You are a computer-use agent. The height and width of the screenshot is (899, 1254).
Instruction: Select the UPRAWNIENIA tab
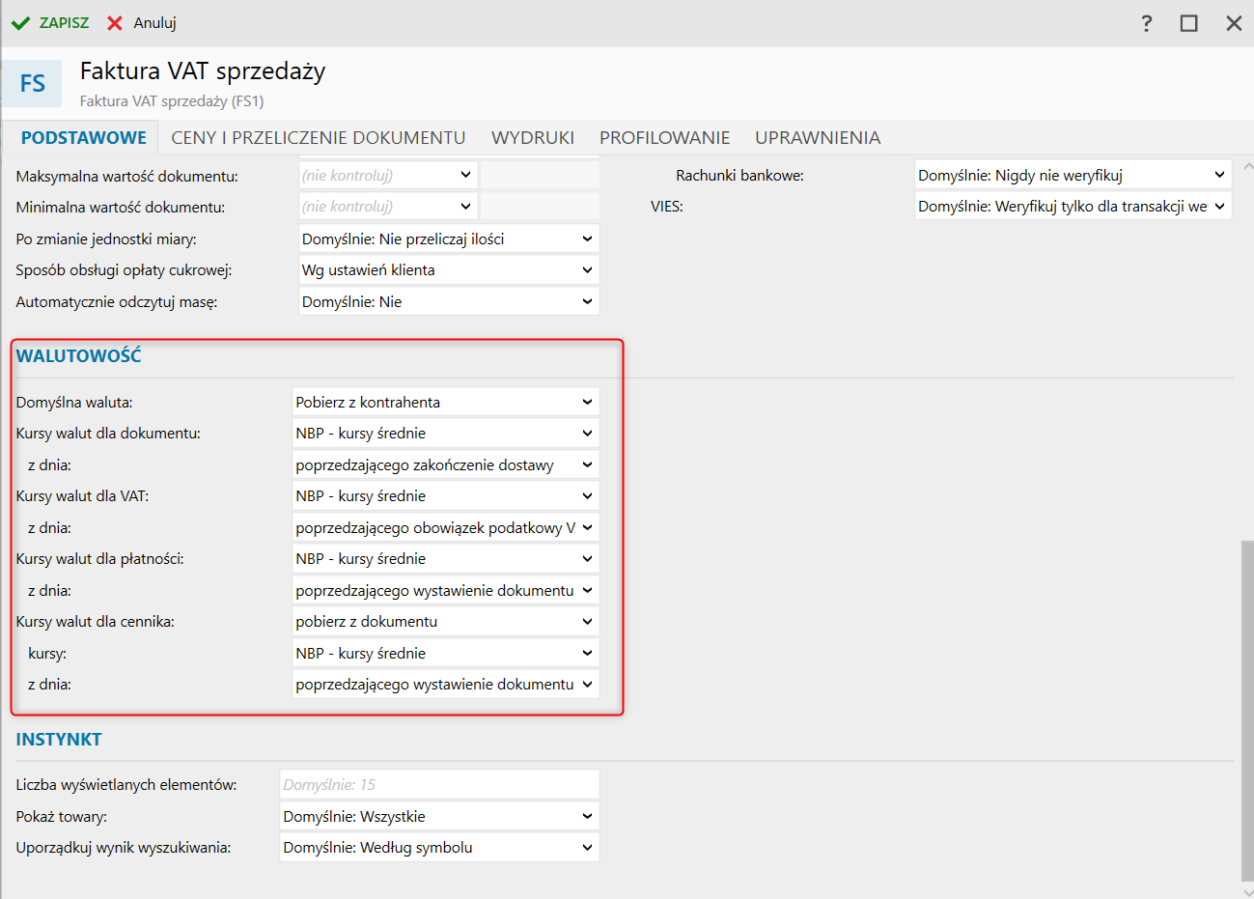(x=818, y=138)
